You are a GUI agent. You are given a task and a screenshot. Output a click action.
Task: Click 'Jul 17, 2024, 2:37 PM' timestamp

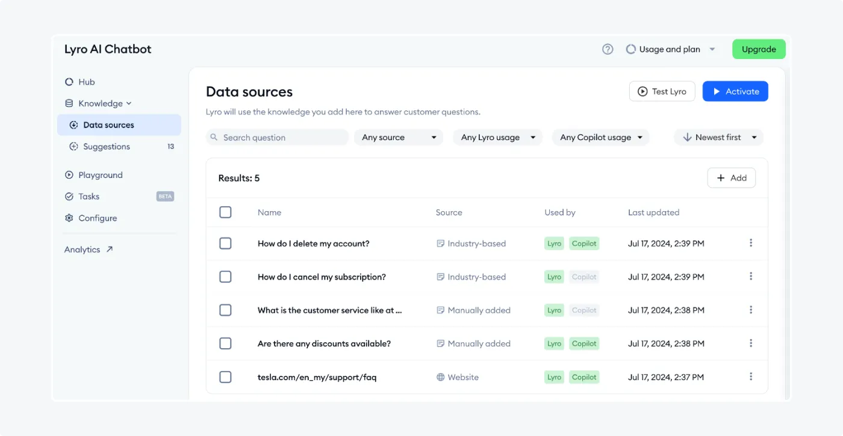click(x=666, y=377)
